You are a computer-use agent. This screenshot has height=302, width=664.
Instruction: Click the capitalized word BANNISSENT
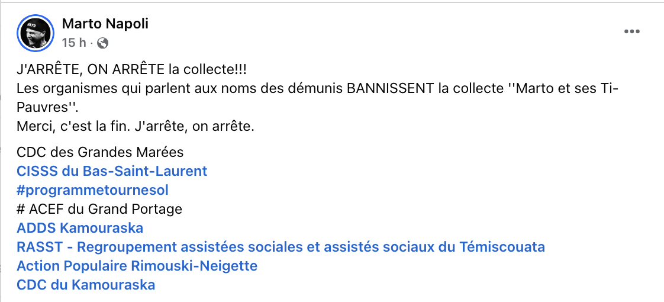(x=391, y=89)
